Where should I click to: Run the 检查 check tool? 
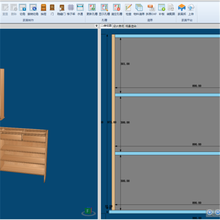[x=128, y=9]
